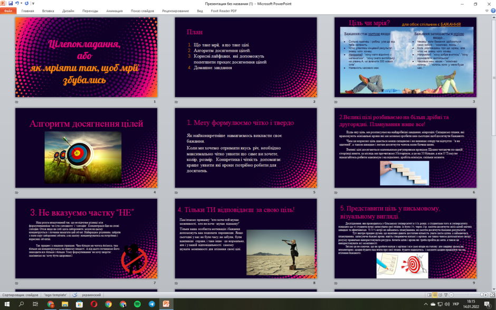Viewport: 496px width, 310px height.
Task: Click the animation star icon under slide 5
Action: 176,192
